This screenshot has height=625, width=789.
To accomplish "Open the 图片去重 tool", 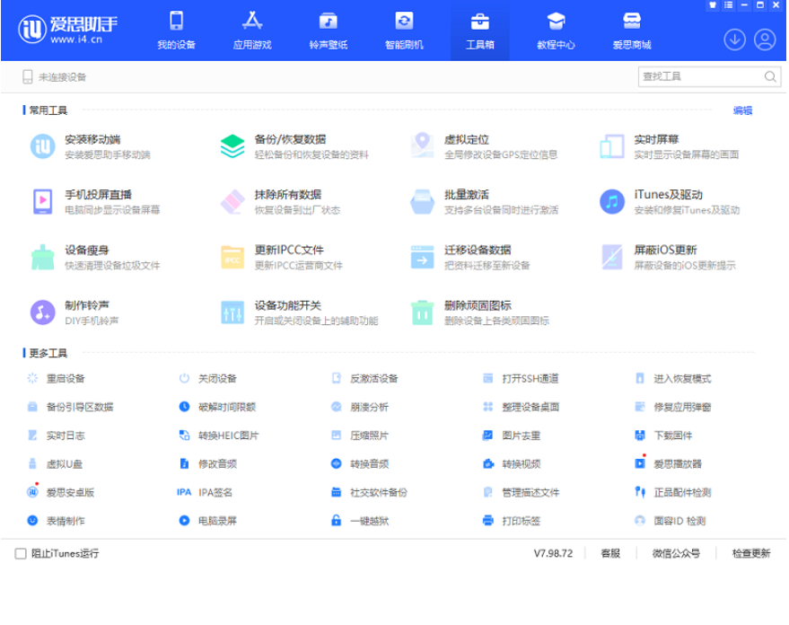I will pyautogui.click(x=512, y=436).
